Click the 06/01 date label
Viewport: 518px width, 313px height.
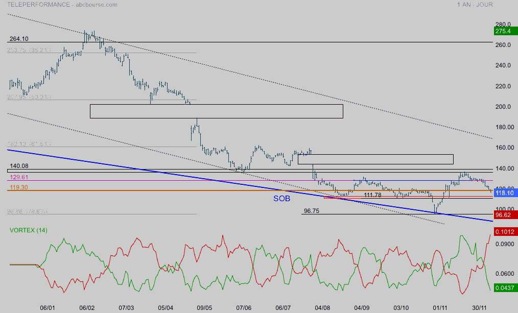pos(47,308)
